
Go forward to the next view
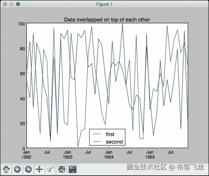pos(28,169)
